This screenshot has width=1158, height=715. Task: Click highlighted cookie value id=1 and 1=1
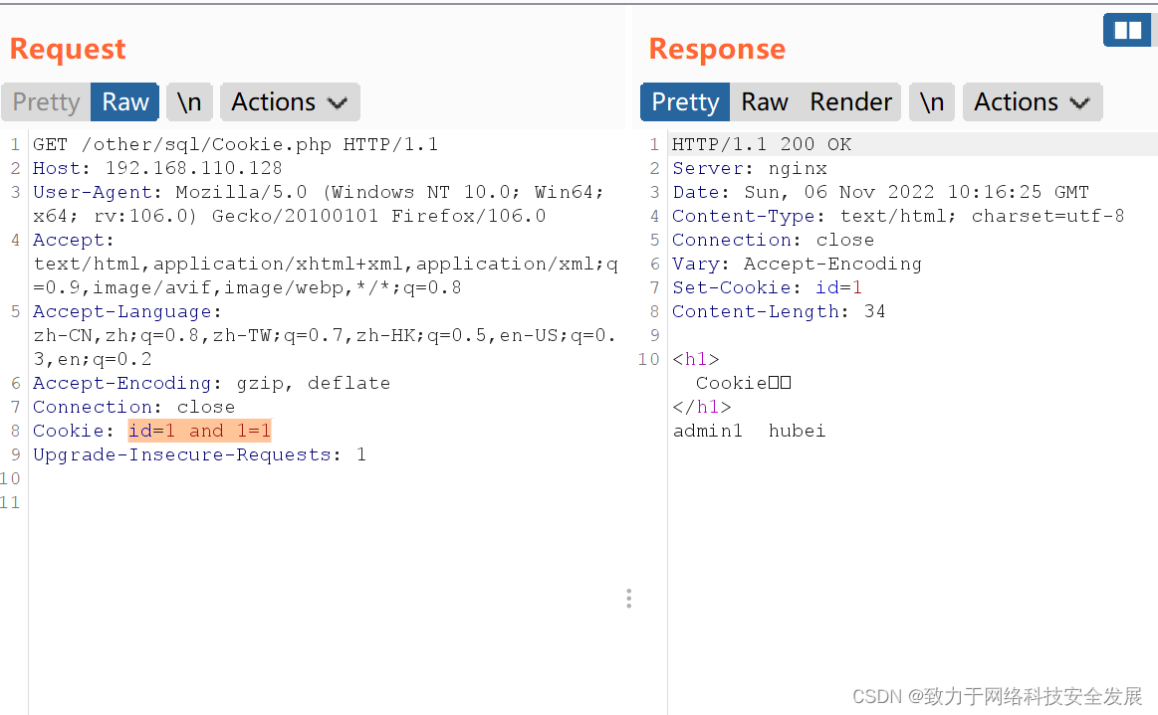pyautogui.click(x=199, y=431)
